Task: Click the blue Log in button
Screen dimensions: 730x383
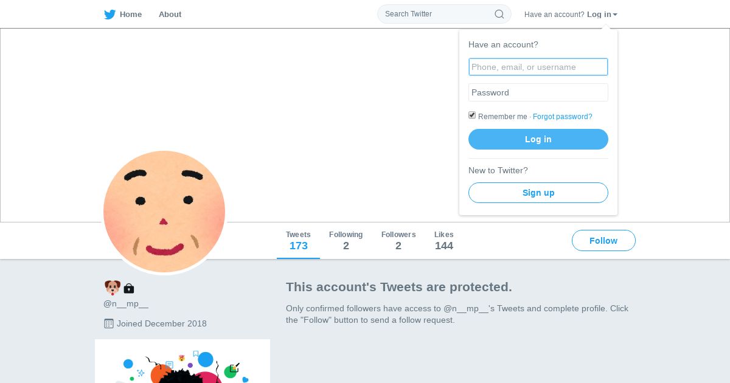Action: coord(538,139)
